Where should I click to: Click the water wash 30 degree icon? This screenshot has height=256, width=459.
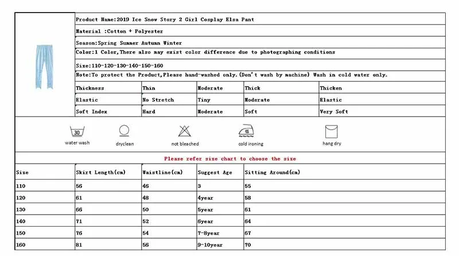(77, 131)
